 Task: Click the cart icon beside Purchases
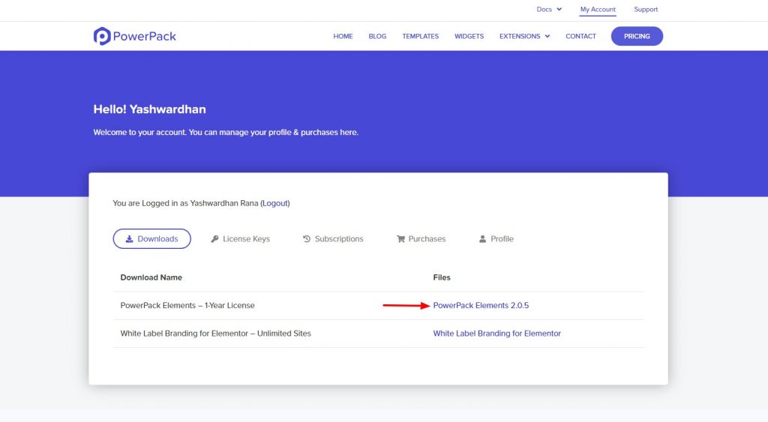point(400,239)
